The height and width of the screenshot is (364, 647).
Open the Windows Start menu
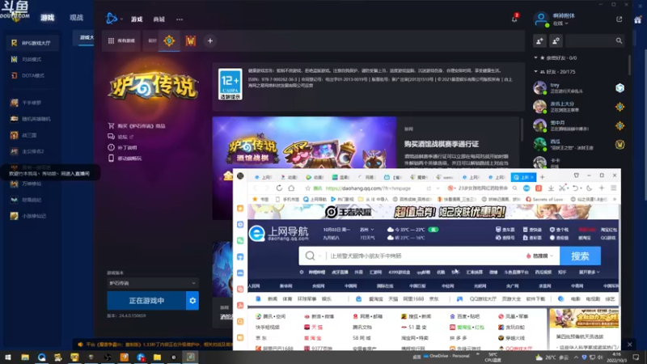(8, 357)
